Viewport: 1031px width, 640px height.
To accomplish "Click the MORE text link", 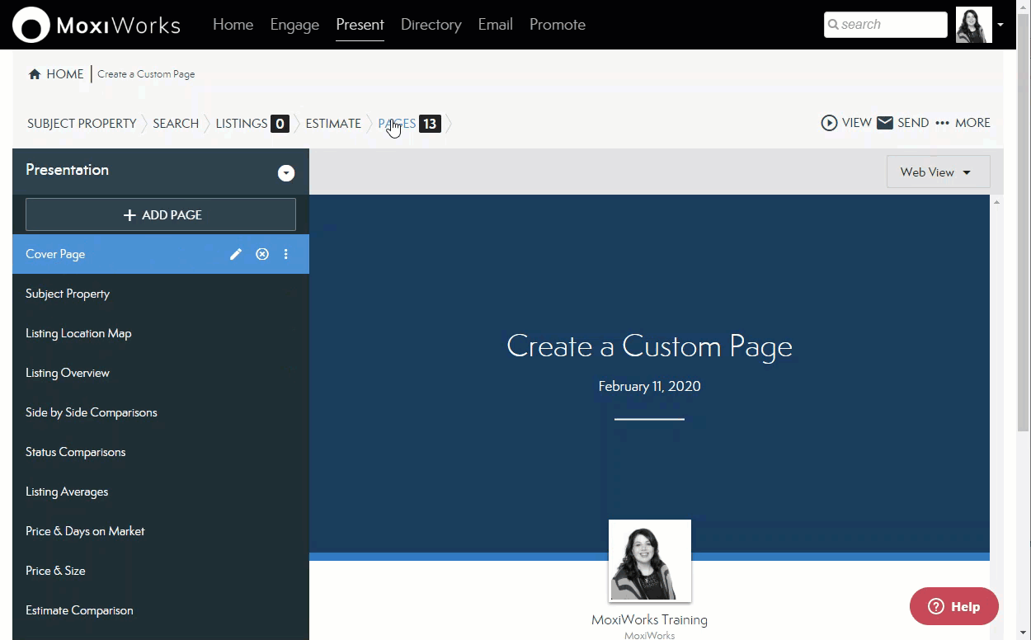I will coord(972,123).
